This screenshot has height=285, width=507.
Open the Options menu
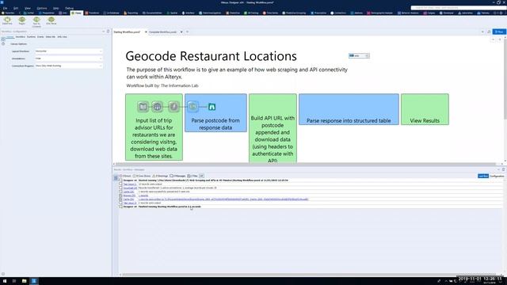tap(42, 8)
